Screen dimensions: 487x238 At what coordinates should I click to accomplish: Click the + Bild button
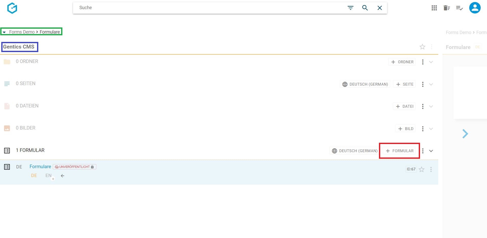[x=406, y=129]
